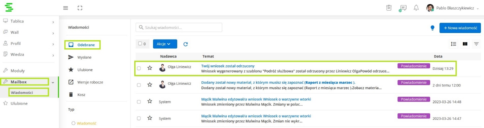This screenshot has width=484, height=128.
Task: Click sender 'System' in the 14:48 row
Action: tap(165, 102)
